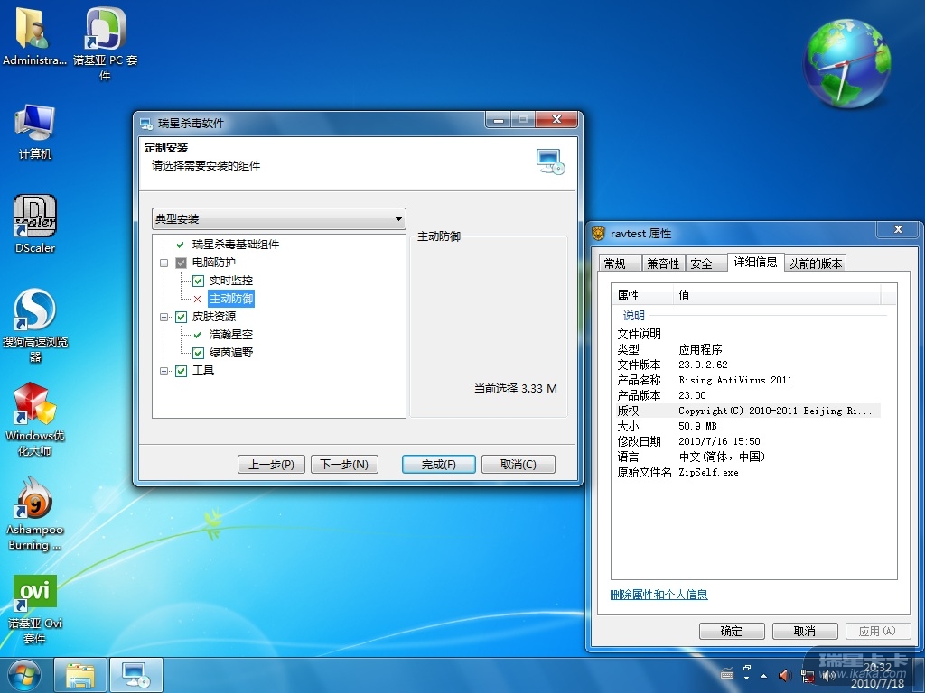Screen dimensions: 925x693
Task: Expand the 工具 tree node
Action: click(164, 371)
